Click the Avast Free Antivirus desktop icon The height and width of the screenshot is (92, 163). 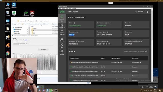coord(8,46)
